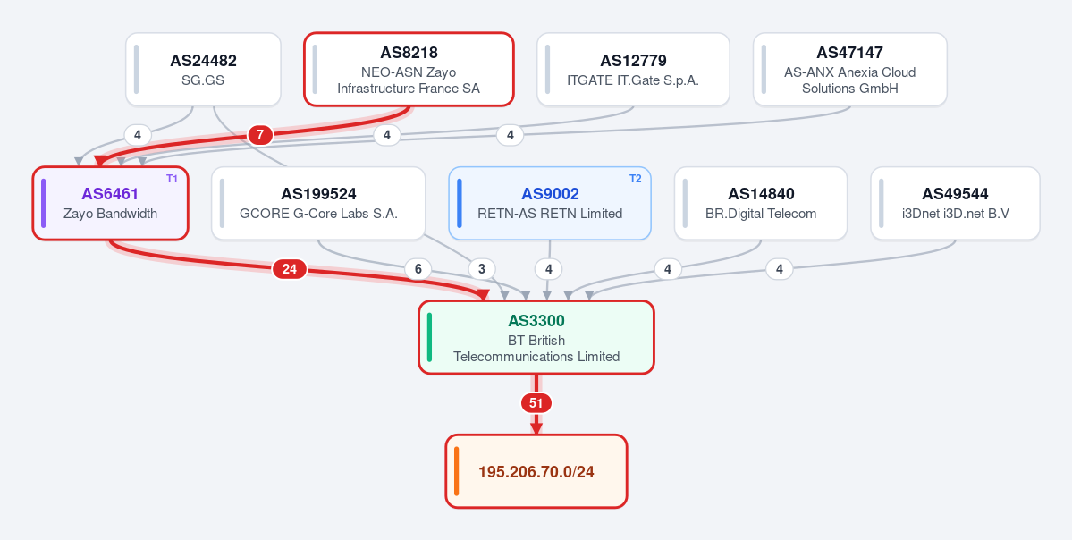Select the AS6461 Zayo Bandwidth node
The image size is (1072, 540).
click(110, 203)
